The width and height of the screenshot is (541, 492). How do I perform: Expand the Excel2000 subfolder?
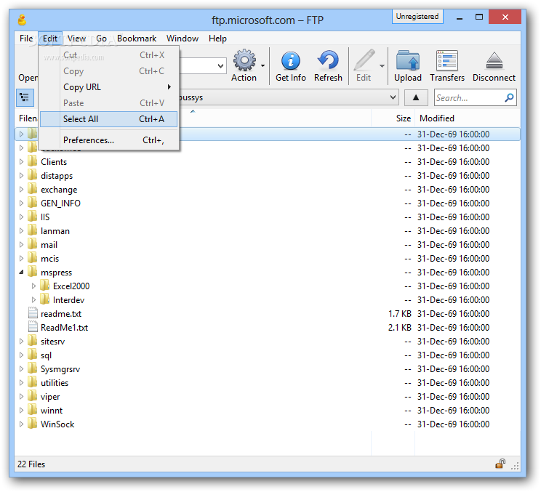pyautogui.click(x=33, y=286)
